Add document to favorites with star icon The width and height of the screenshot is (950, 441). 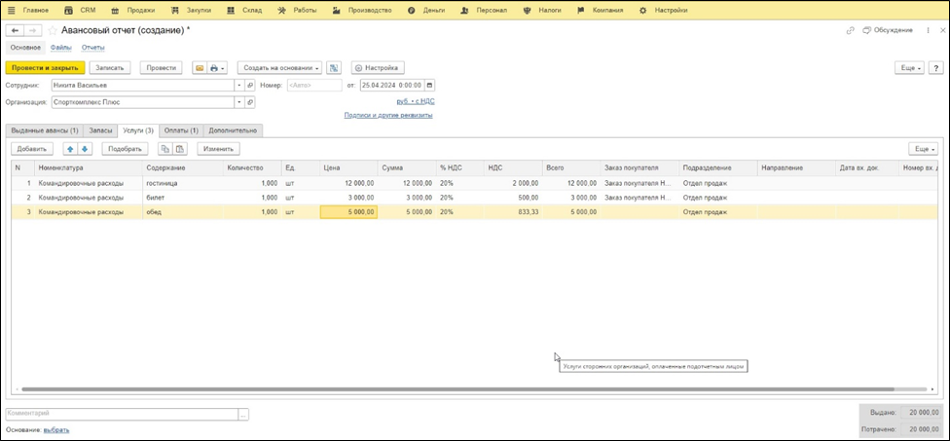coord(53,31)
